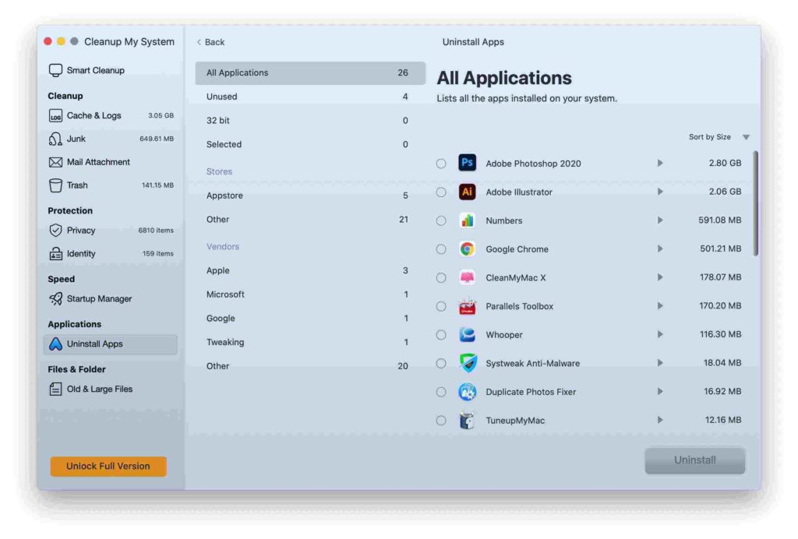
Task: Click the Junk vacuum icon
Action: (55, 139)
